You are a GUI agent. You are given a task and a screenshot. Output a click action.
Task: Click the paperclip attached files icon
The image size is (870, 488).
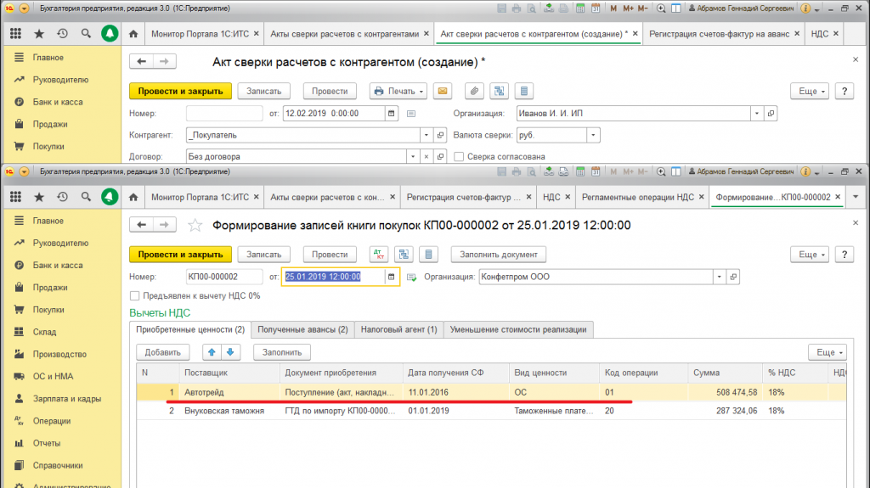[x=475, y=91]
